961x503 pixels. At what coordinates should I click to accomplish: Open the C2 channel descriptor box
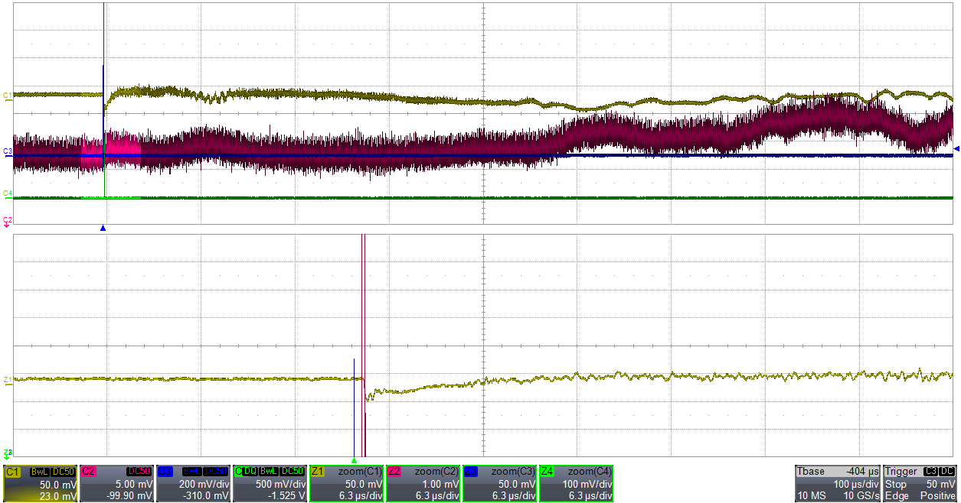(x=116, y=483)
